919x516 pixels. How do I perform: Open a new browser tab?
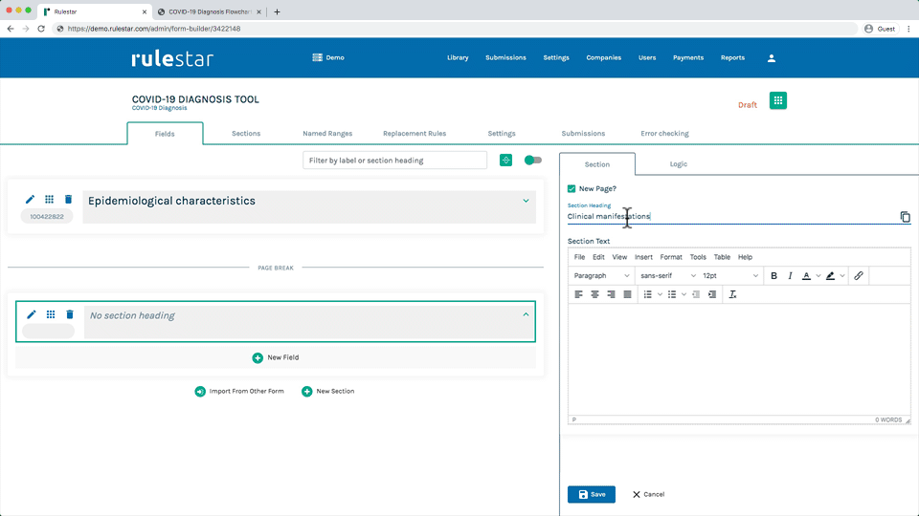coord(278,11)
